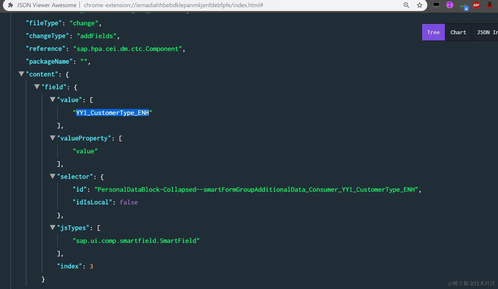Click the "changeType" key

click(x=47, y=36)
